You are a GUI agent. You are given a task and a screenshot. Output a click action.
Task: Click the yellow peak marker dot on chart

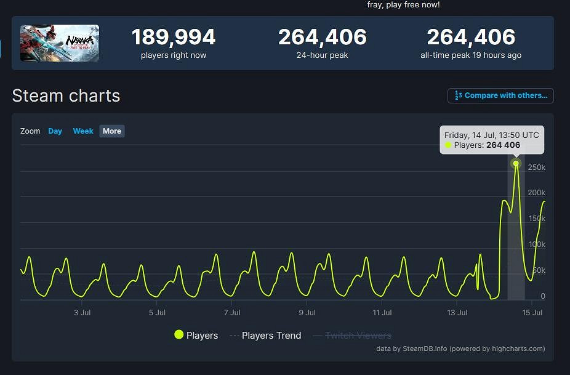pos(516,163)
